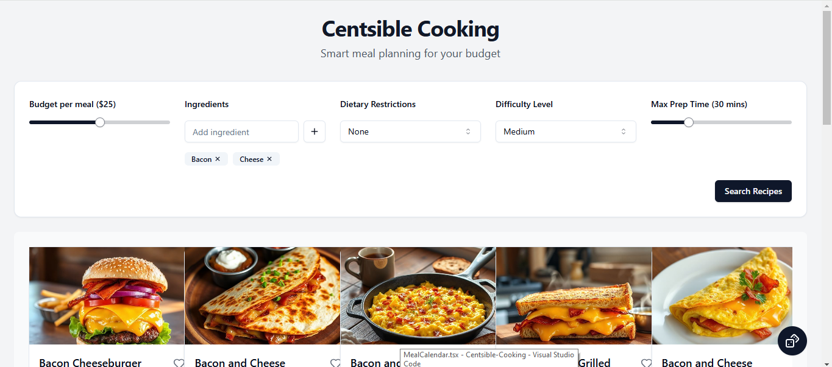Click the Dietary Restrictions chevron icon
The height and width of the screenshot is (367, 832).
point(468,131)
